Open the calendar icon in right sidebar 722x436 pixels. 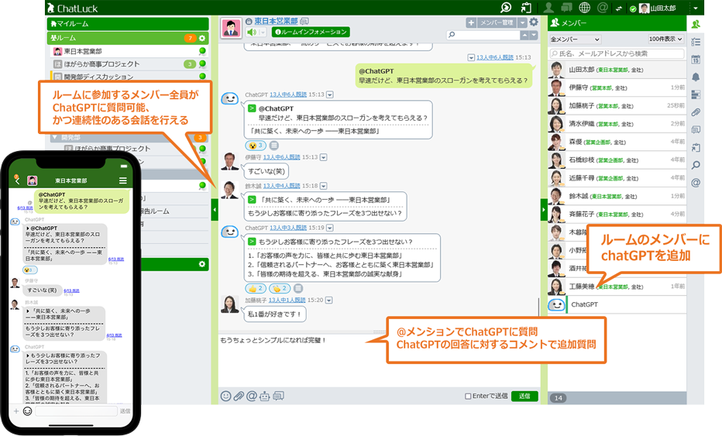point(696,60)
